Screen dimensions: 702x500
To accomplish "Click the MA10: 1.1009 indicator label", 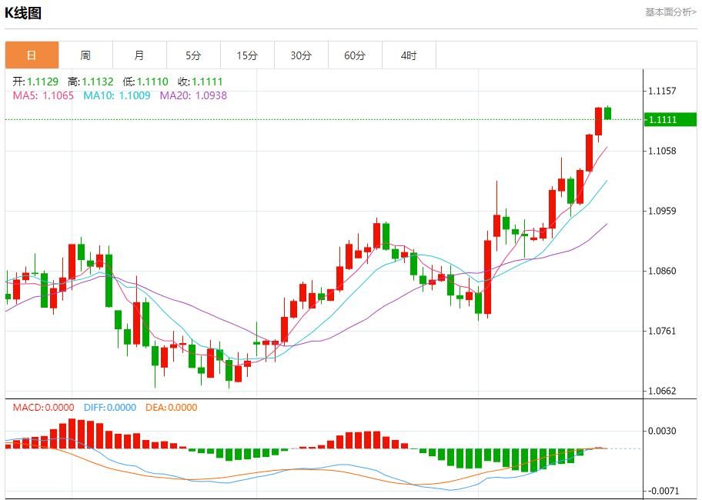I will pos(117,95).
